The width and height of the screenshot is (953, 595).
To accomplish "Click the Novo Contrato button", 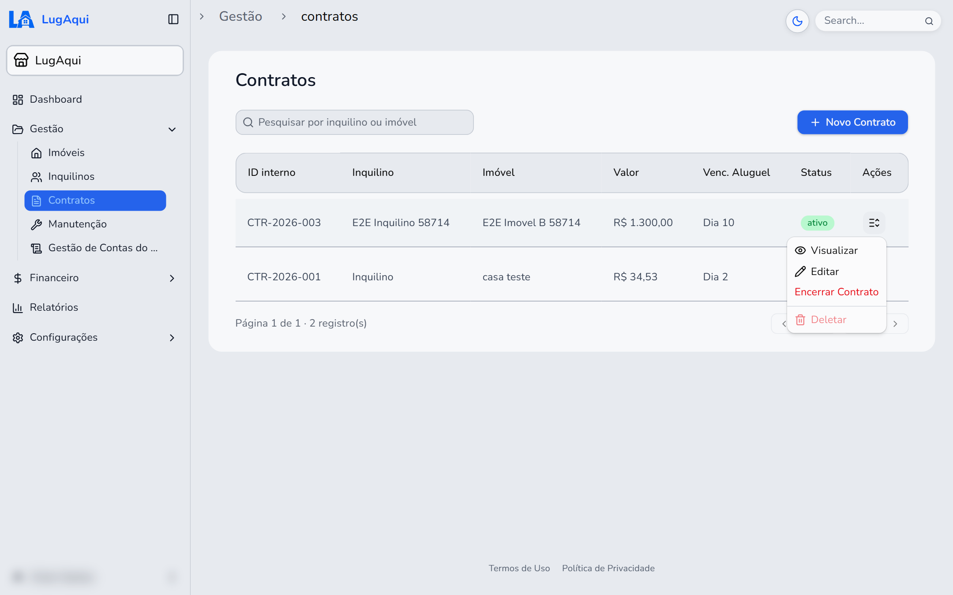I will tap(852, 122).
